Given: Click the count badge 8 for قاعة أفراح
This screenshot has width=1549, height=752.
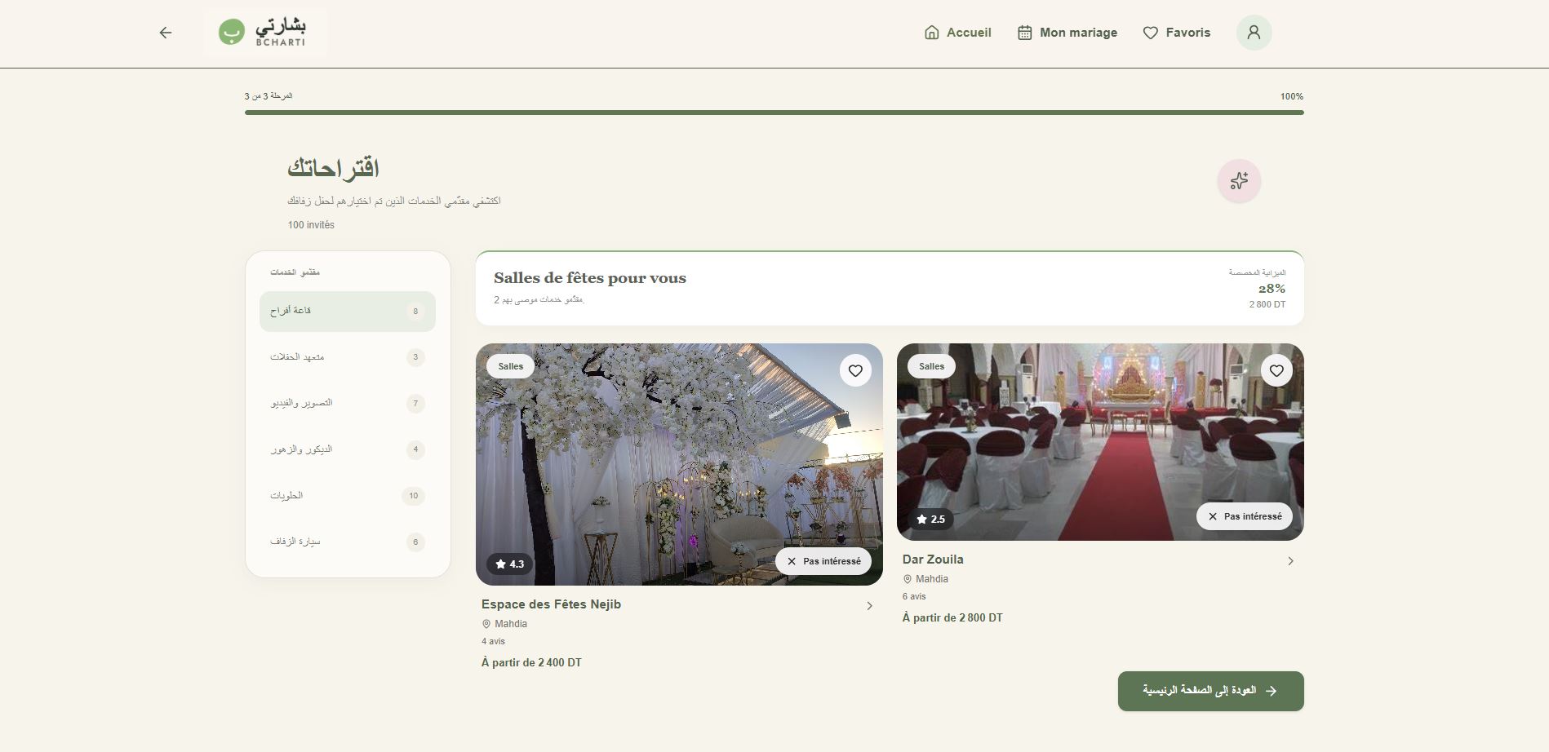Looking at the screenshot, I should 415,312.
